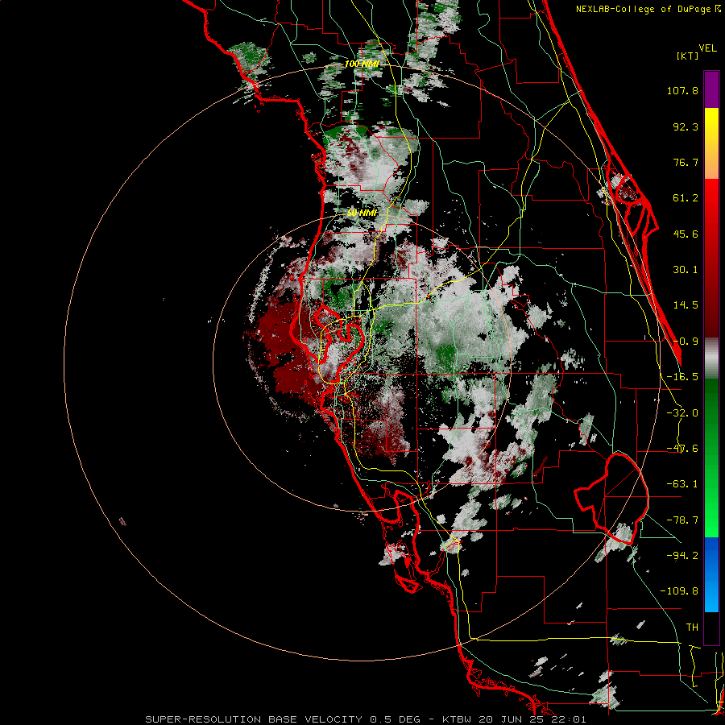Pick the green segment of the color bar
This screenshot has width=725, height=725.
pyautogui.click(x=711, y=458)
